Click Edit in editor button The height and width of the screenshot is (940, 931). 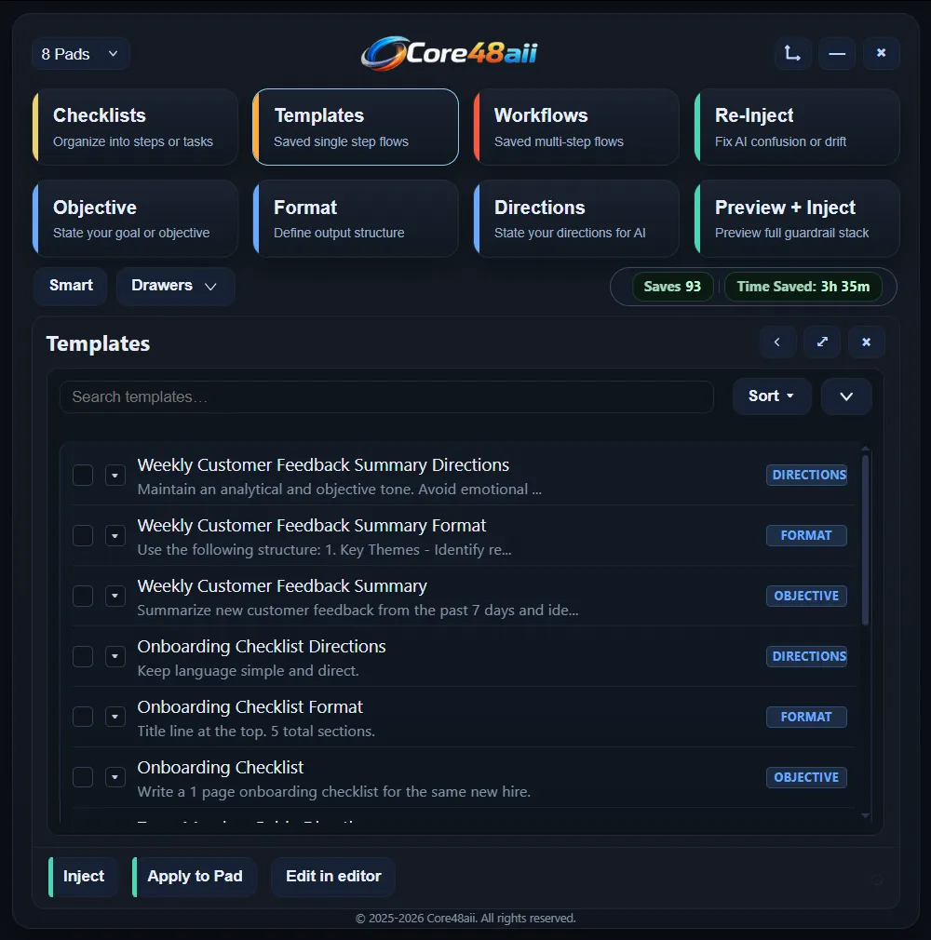coord(333,877)
